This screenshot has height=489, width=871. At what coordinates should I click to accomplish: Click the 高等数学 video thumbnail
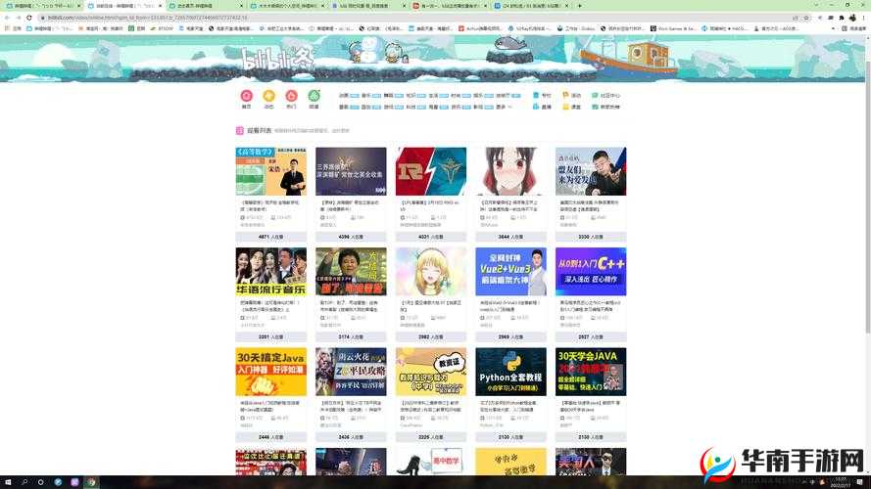270,171
